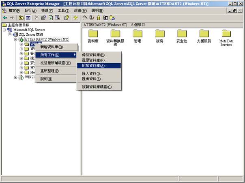245x183 pixels.
Task: Select the Microsoft SQL Servers tree node
Action: (29, 30)
